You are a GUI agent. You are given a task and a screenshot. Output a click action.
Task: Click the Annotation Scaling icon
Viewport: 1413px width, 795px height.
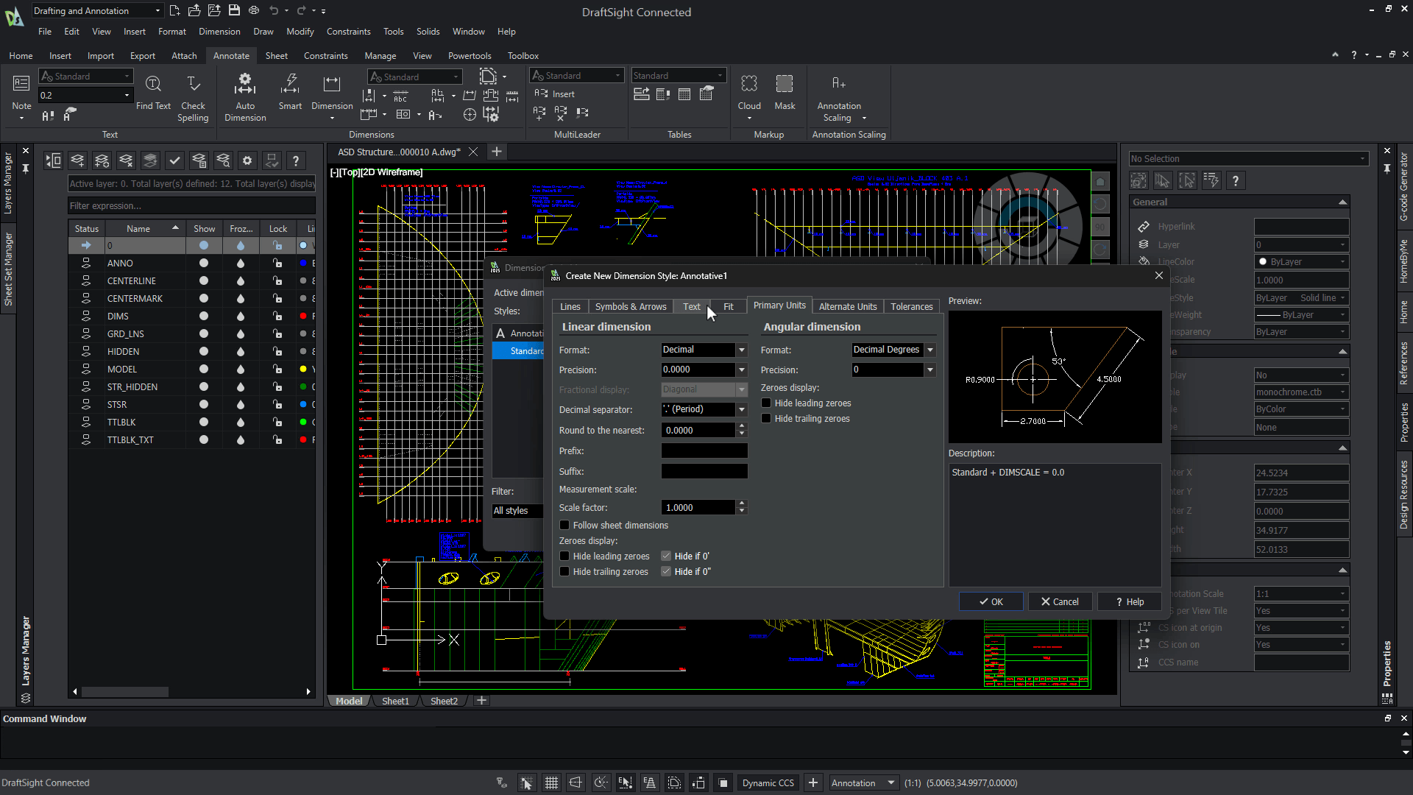pyautogui.click(x=839, y=84)
